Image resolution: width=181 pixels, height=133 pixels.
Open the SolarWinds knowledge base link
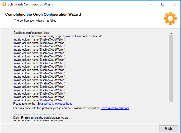click(x=55, y=104)
